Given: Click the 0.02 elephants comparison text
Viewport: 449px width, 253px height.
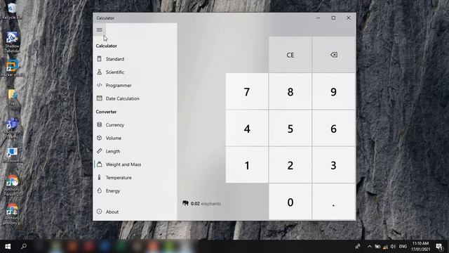Looking at the screenshot, I should pos(206,204).
